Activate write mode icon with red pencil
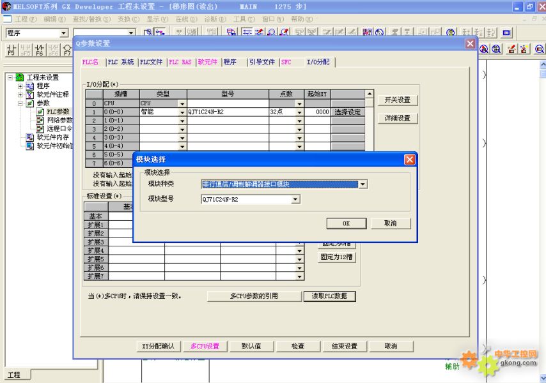 260,33
